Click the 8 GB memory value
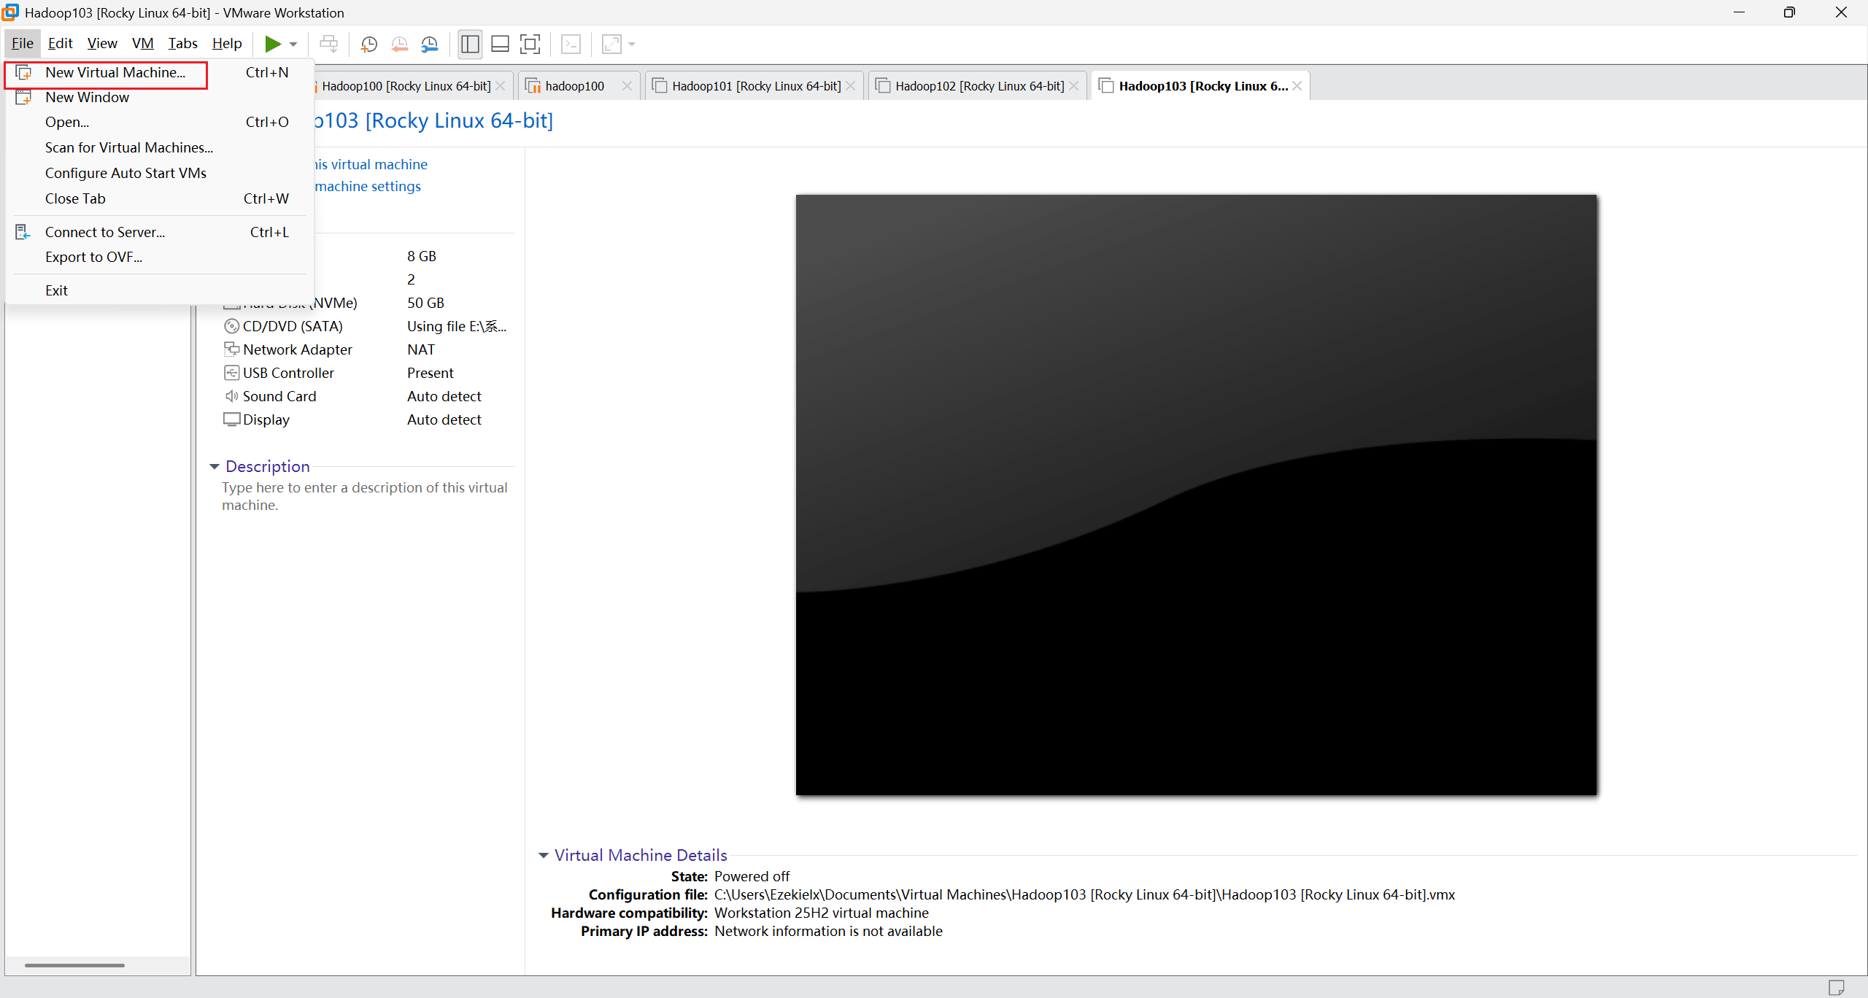The image size is (1868, 998). (422, 256)
